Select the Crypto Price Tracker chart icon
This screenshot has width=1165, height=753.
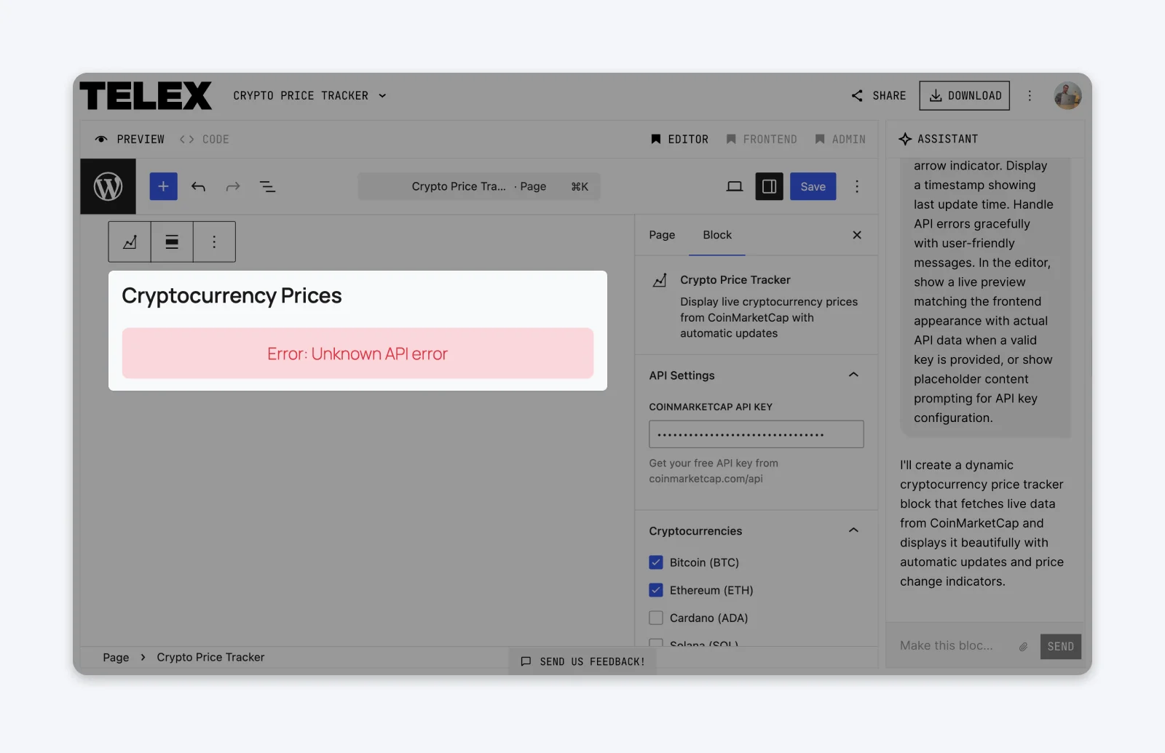[129, 242]
